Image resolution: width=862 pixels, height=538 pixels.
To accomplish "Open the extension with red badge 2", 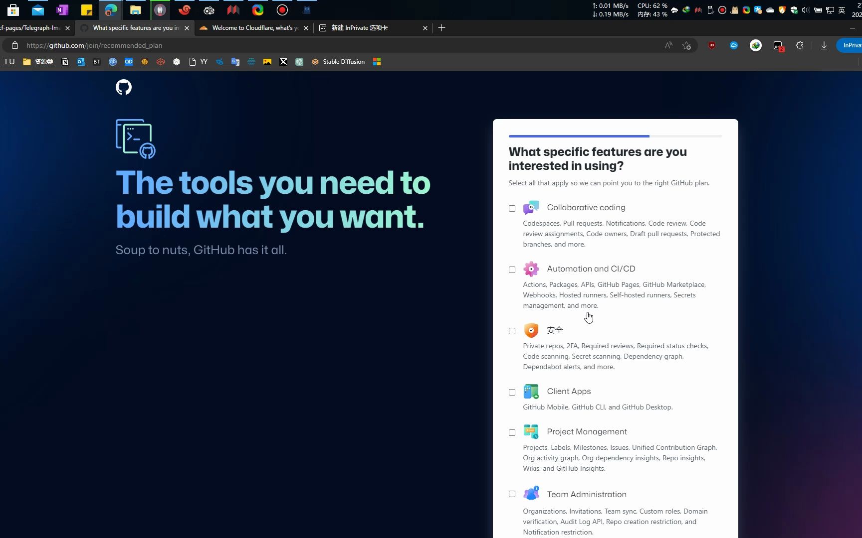I will point(778,46).
